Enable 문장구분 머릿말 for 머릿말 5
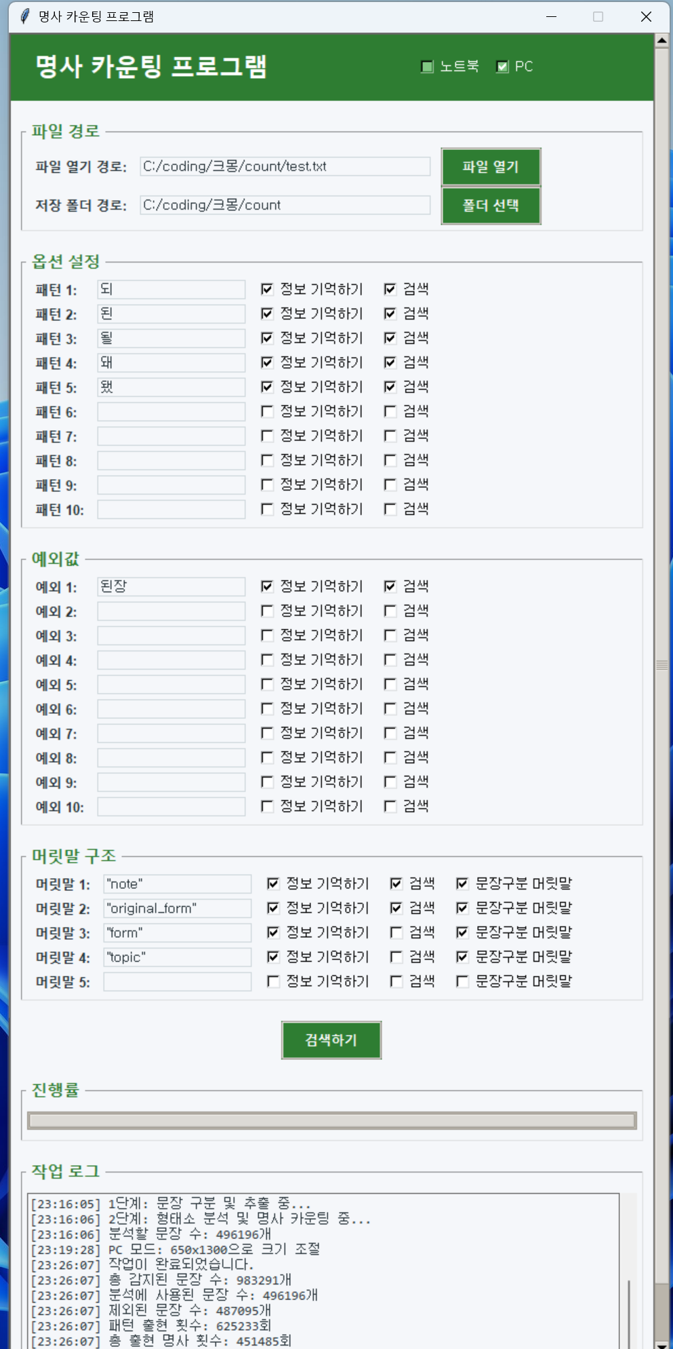The height and width of the screenshot is (1349, 673). (x=462, y=981)
